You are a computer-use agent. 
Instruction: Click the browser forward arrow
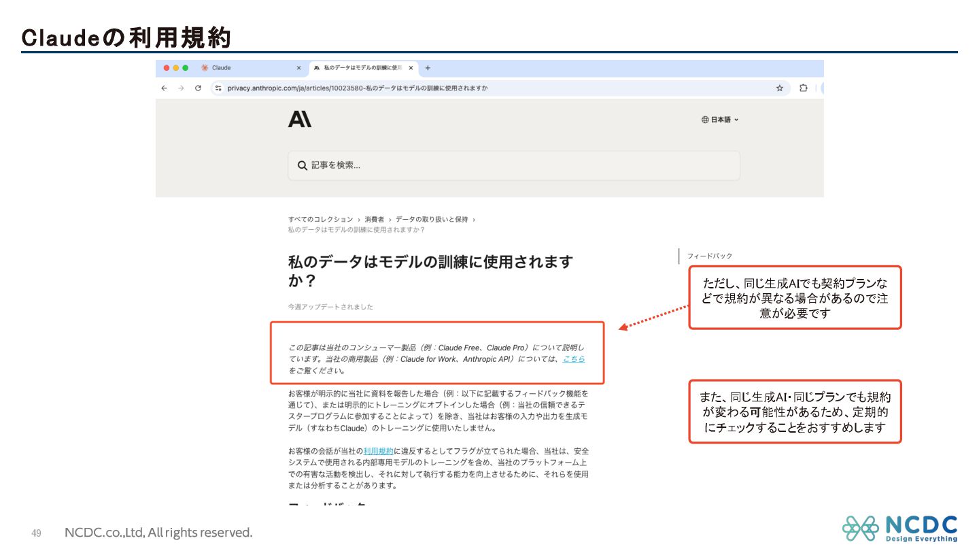[181, 88]
